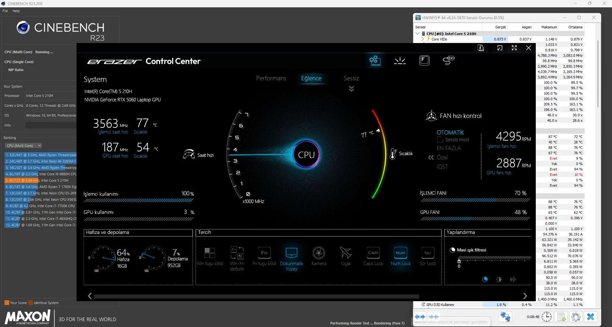This screenshot has height=327, width=612.
Task: Click the Control Center bottom horizontal scrollbar
Action: pos(256,296)
